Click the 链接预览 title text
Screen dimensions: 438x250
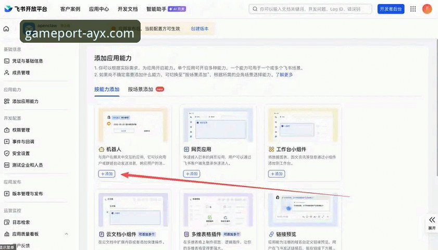point(286,234)
